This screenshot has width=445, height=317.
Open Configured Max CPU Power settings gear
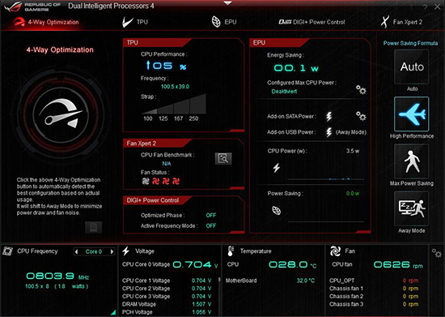coord(361,90)
